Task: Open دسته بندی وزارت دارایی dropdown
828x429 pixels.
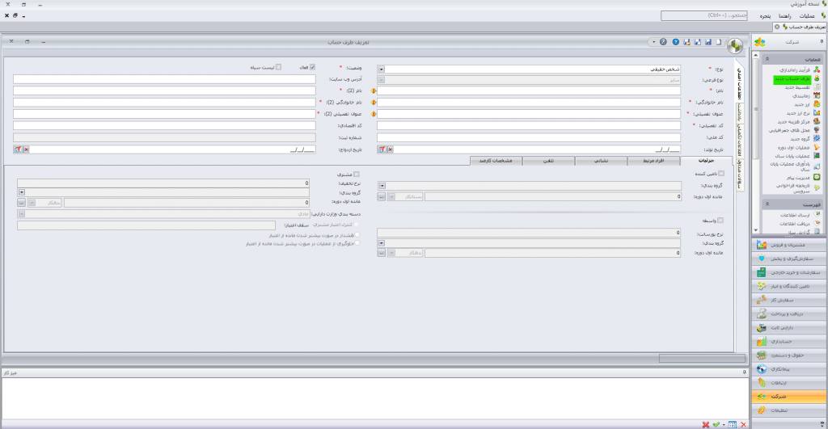Action: pyautogui.click(x=22, y=214)
